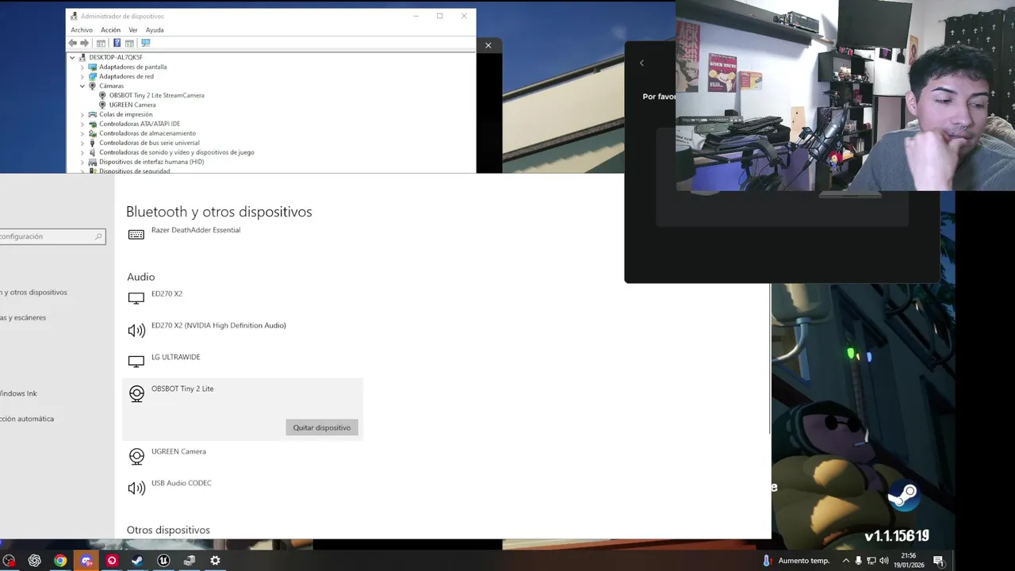The width and height of the screenshot is (1015, 571).
Task: Click the Cámaras webcam category icon
Action: (92, 86)
